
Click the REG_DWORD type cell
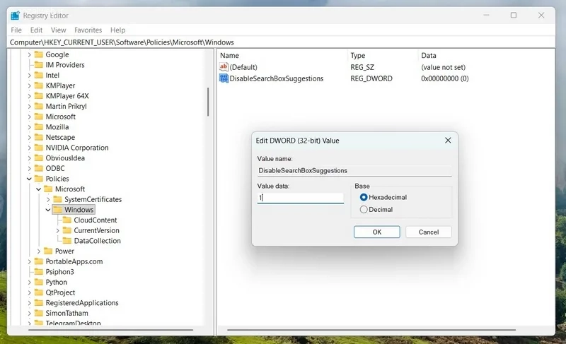tap(371, 78)
